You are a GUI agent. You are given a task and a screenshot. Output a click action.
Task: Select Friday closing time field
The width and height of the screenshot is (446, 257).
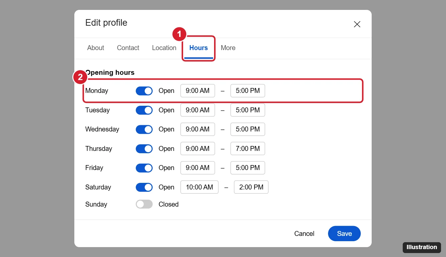pyautogui.click(x=248, y=168)
